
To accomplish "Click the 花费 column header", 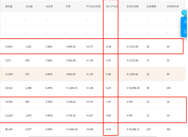I will 68,6.
